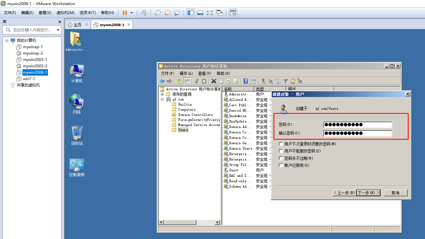The height and width of the screenshot is (239, 425).
Task: Toggle the thumbnail bar icon
Action: click(x=200, y=13)
